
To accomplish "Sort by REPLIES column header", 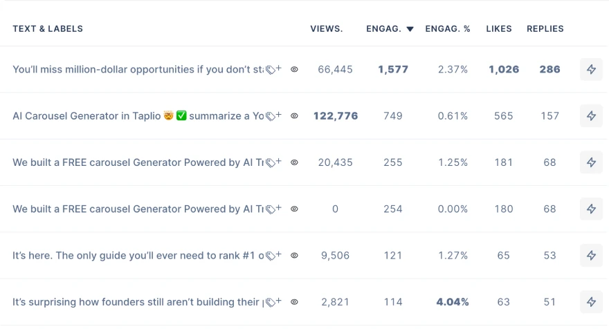I will [545, 29].
